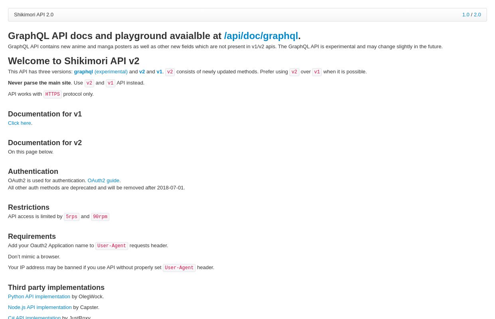Click User-Agent code in requests header line

click(x=112, y=246)
